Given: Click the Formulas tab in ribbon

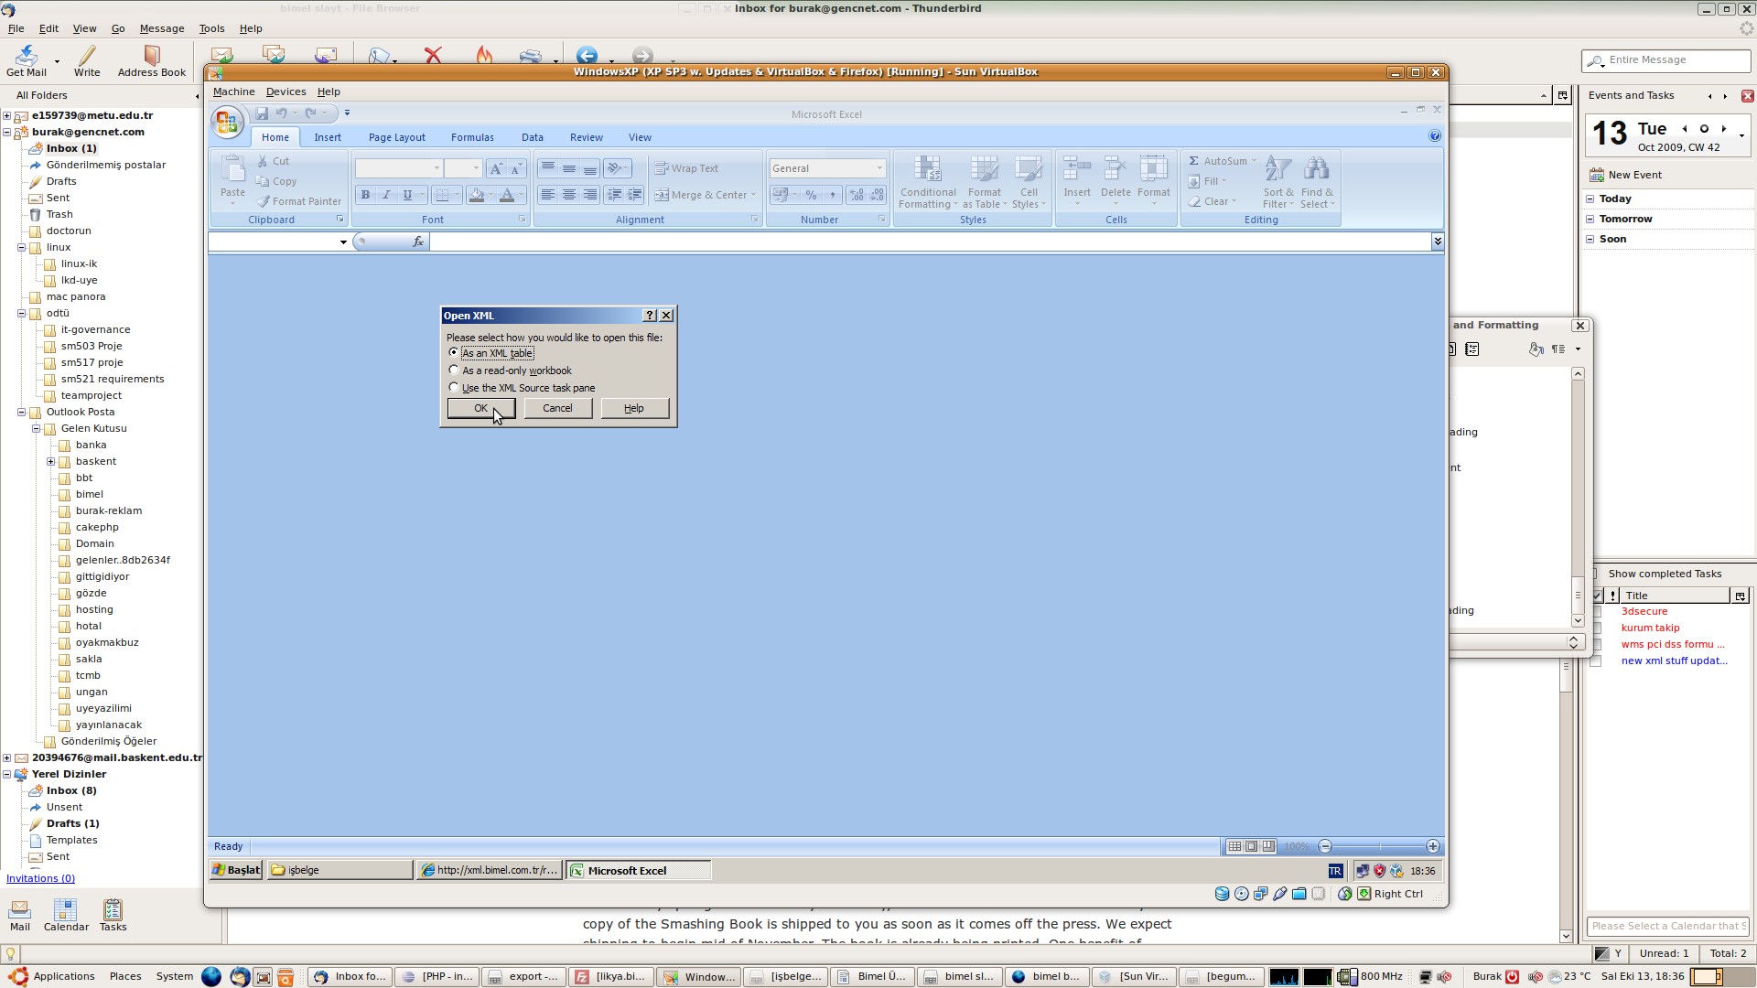Looking at the screenshot, I should [x=472, y=136].
